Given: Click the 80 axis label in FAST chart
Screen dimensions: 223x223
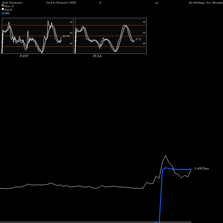Looking at the screenshot, I should click(x=71, y=22).
